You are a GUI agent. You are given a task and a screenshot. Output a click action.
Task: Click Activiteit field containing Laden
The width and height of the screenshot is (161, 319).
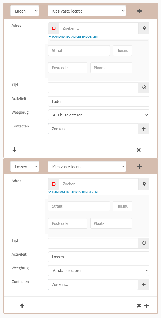pyautogui.click(x=99, y=101)
